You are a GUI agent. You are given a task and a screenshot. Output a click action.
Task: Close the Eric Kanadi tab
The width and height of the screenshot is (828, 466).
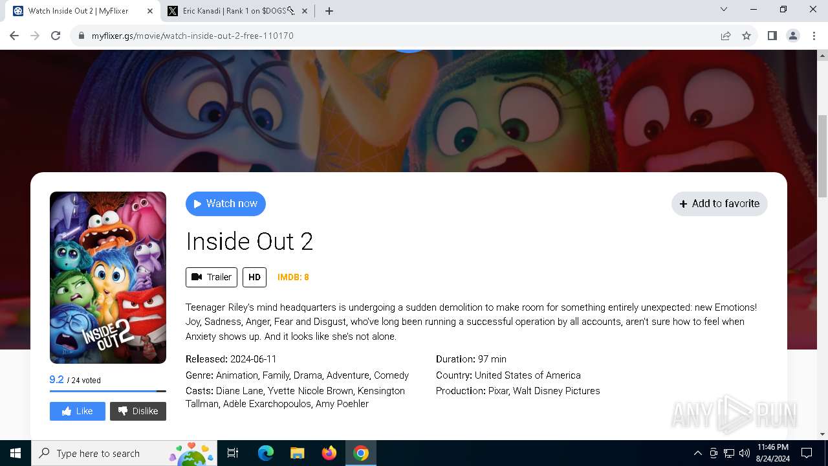click(305, 11)
